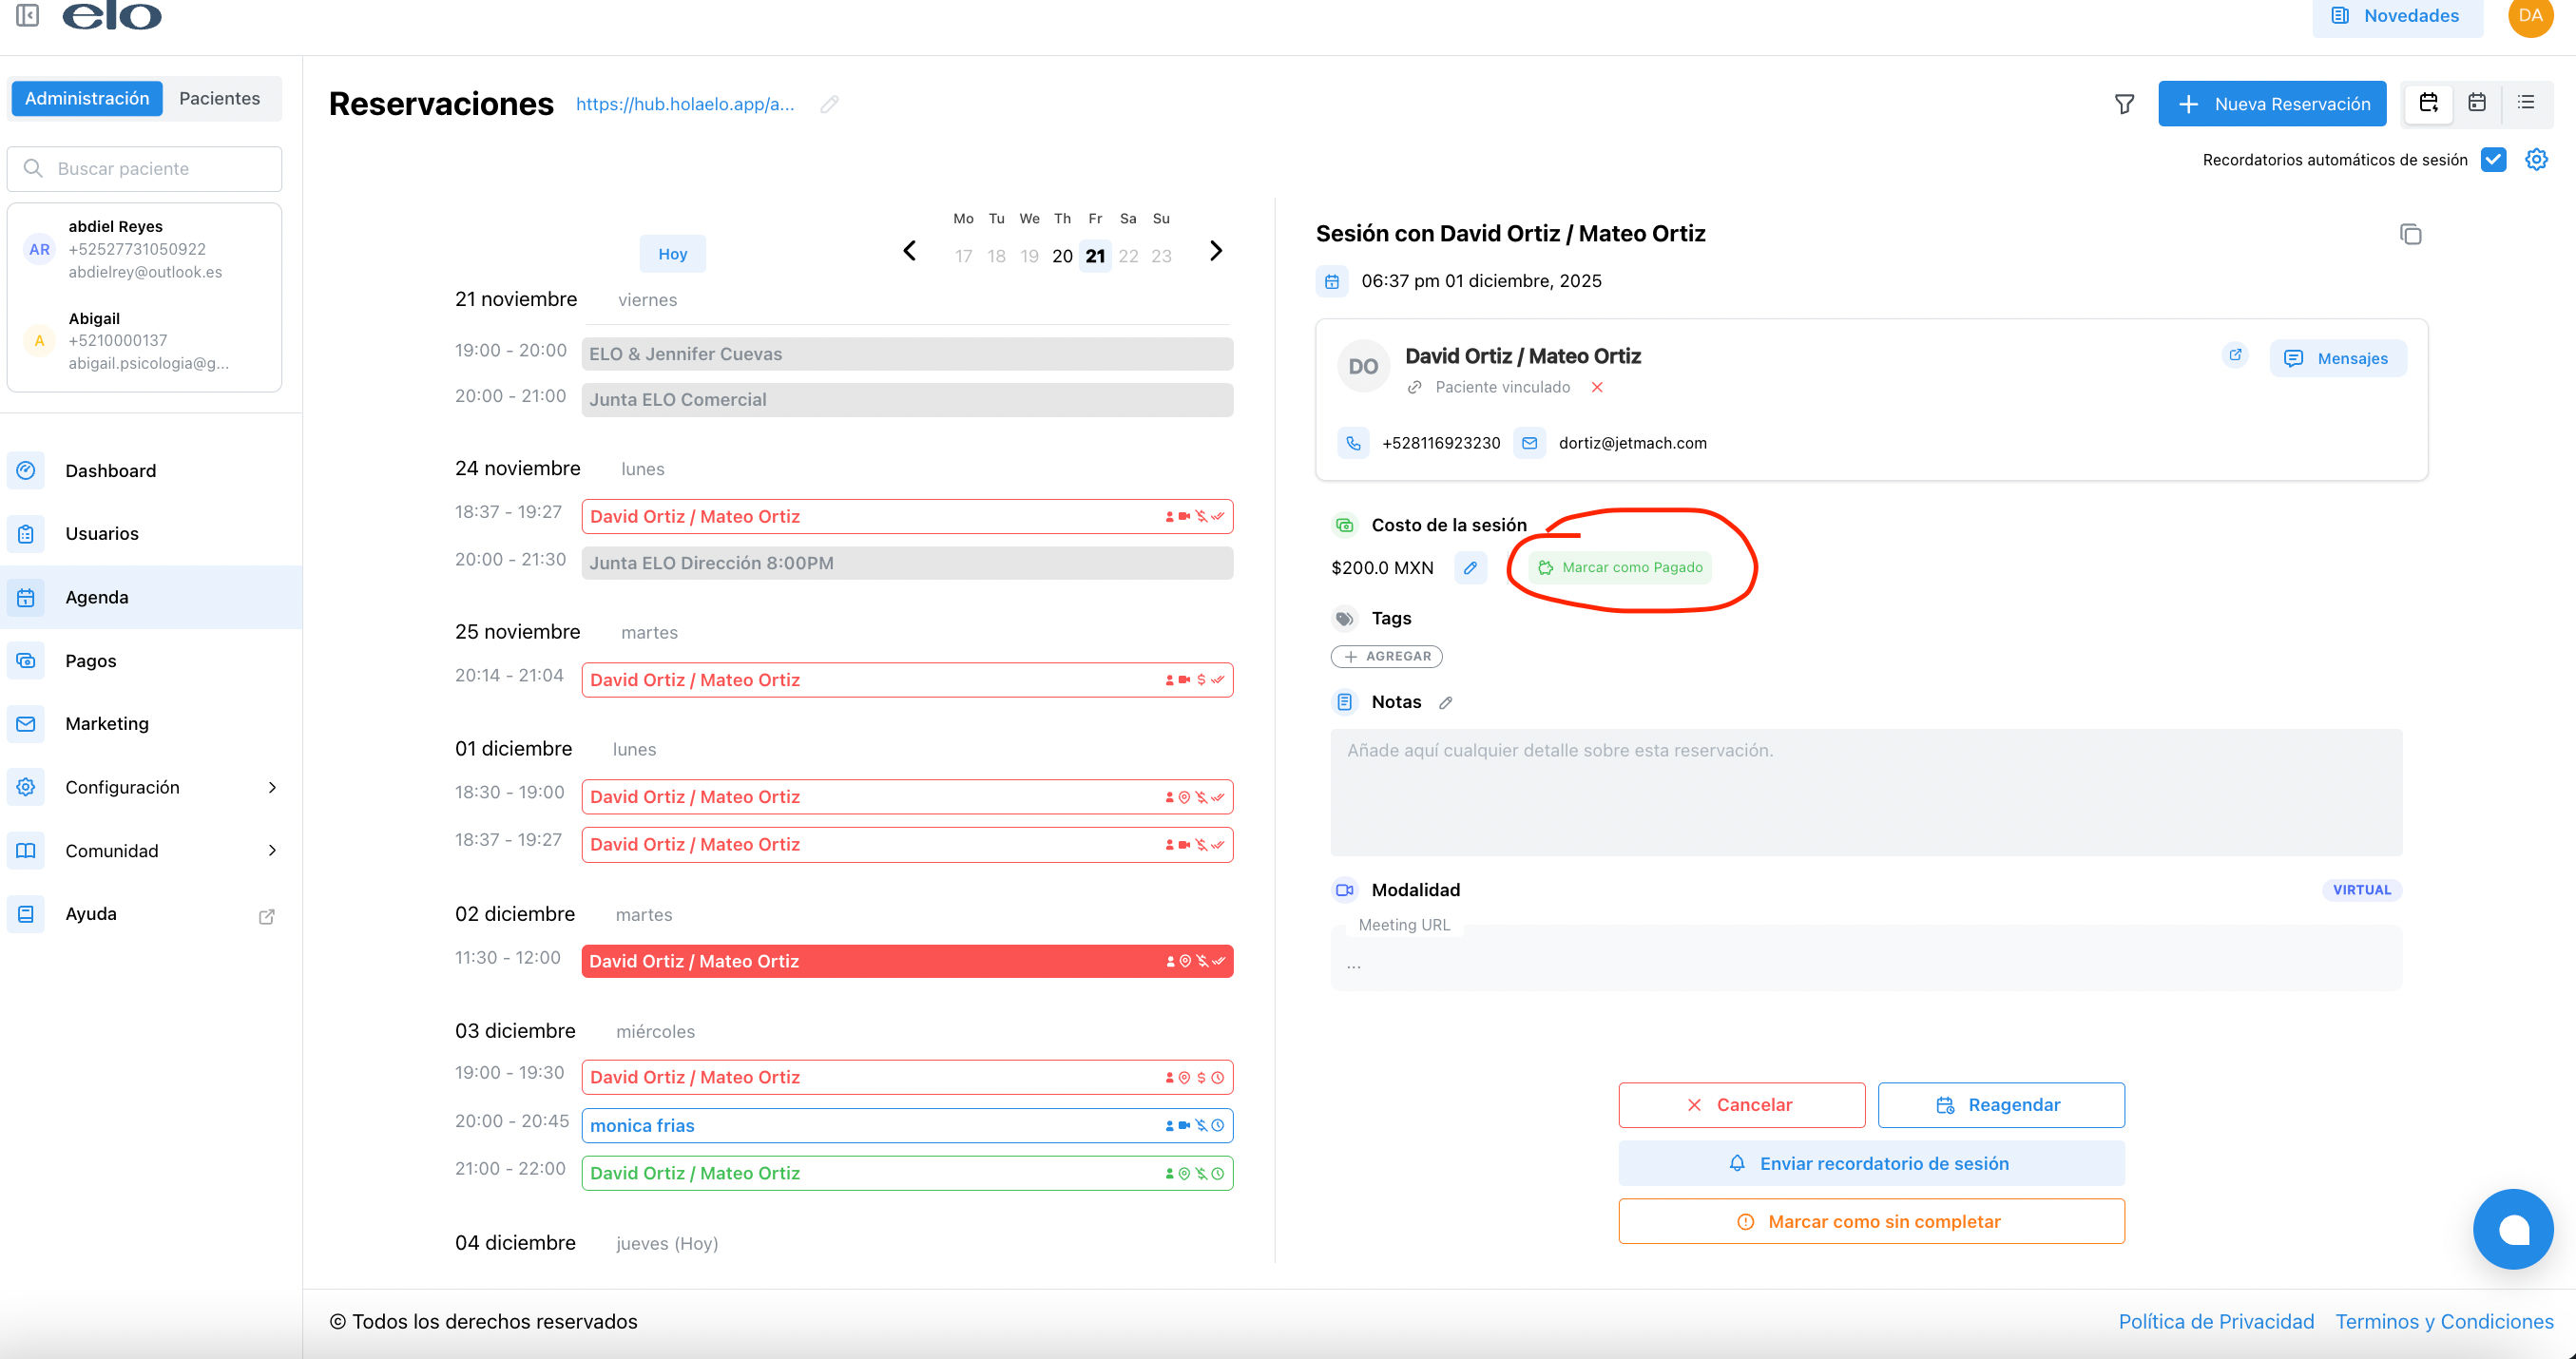Switch to list view icon
Screen dimensions: 2576x1359
[2526, 103]
